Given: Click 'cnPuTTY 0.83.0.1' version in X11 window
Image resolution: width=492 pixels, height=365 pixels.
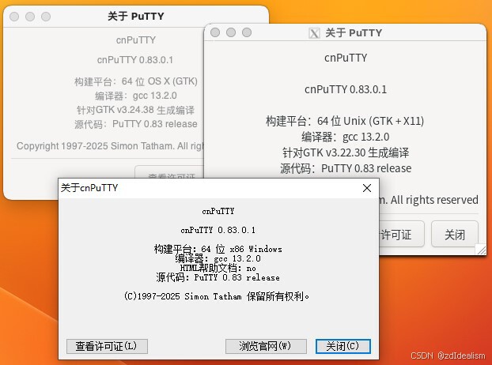Looking at the screenshot, I should click(x=346, y=89).
